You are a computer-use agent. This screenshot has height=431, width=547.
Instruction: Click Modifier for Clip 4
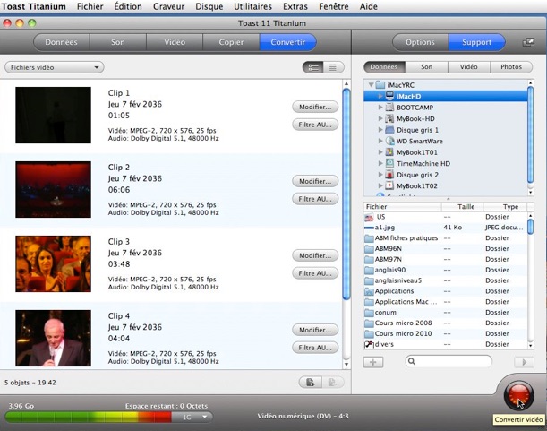point(315,330)
